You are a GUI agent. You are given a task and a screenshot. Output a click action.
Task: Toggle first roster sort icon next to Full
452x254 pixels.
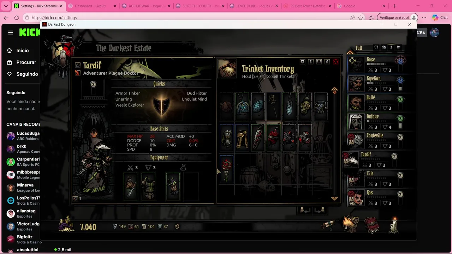coord(376,47)
